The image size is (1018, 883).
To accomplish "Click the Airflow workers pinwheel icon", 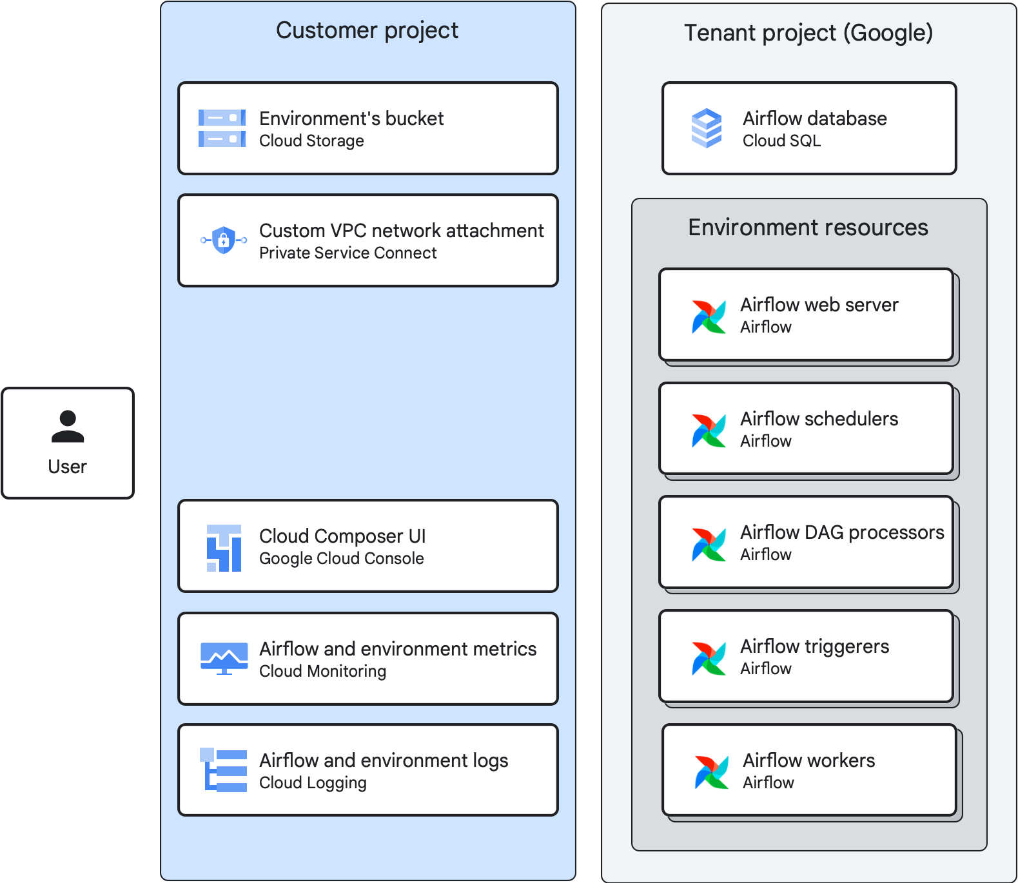I will pyautogui.click(x=711, y=772).
